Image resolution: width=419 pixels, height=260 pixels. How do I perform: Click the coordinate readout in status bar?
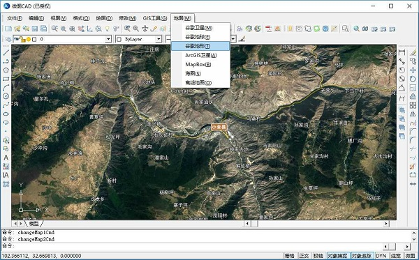coord(41,256)
